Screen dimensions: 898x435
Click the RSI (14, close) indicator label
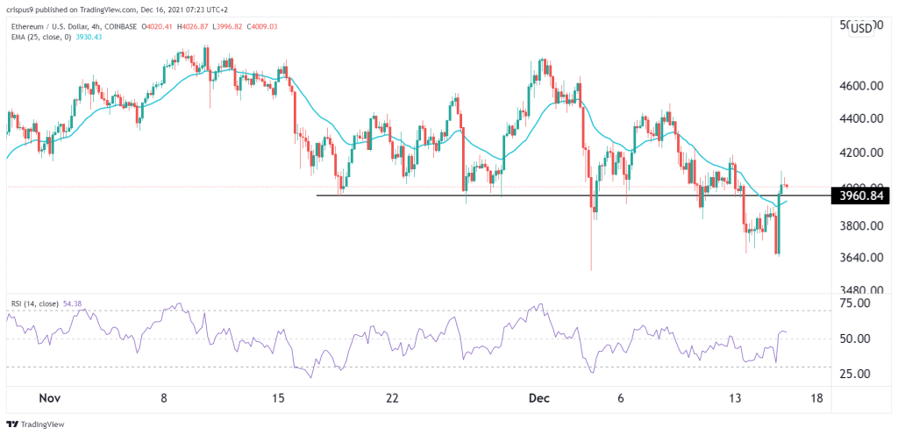coord(35,303)
